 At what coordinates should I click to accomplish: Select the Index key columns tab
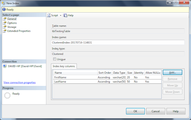coord(64,66)
